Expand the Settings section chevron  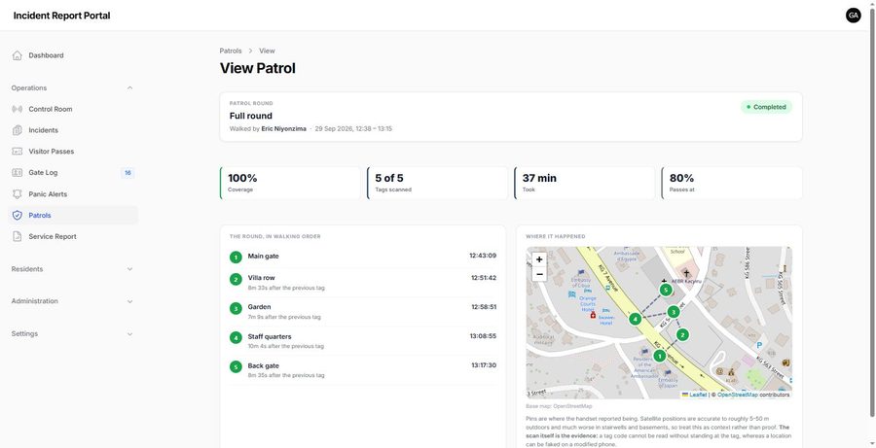(x=129, y=333)
